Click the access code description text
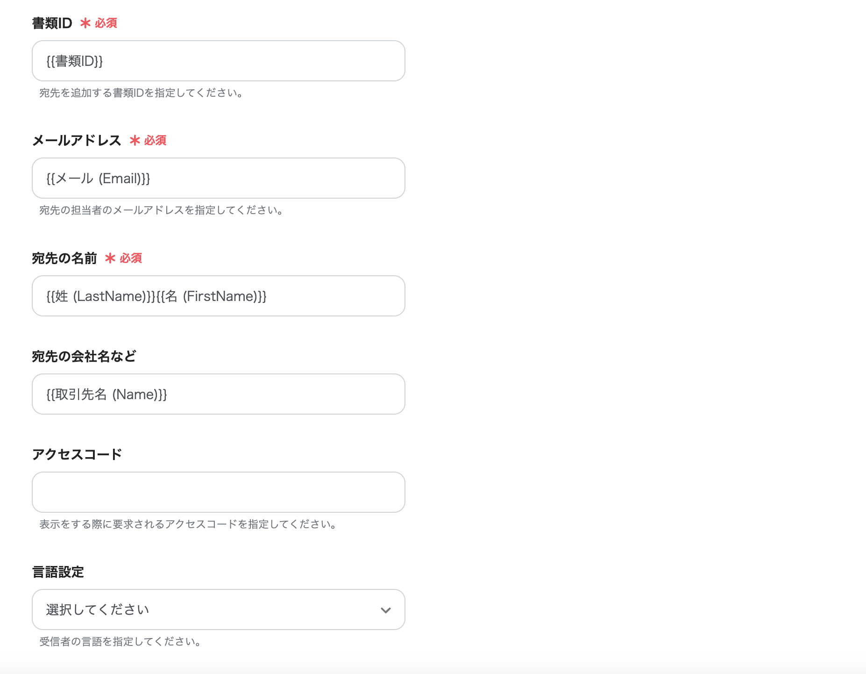The image size is (866, 674). (x=188, y=524)
